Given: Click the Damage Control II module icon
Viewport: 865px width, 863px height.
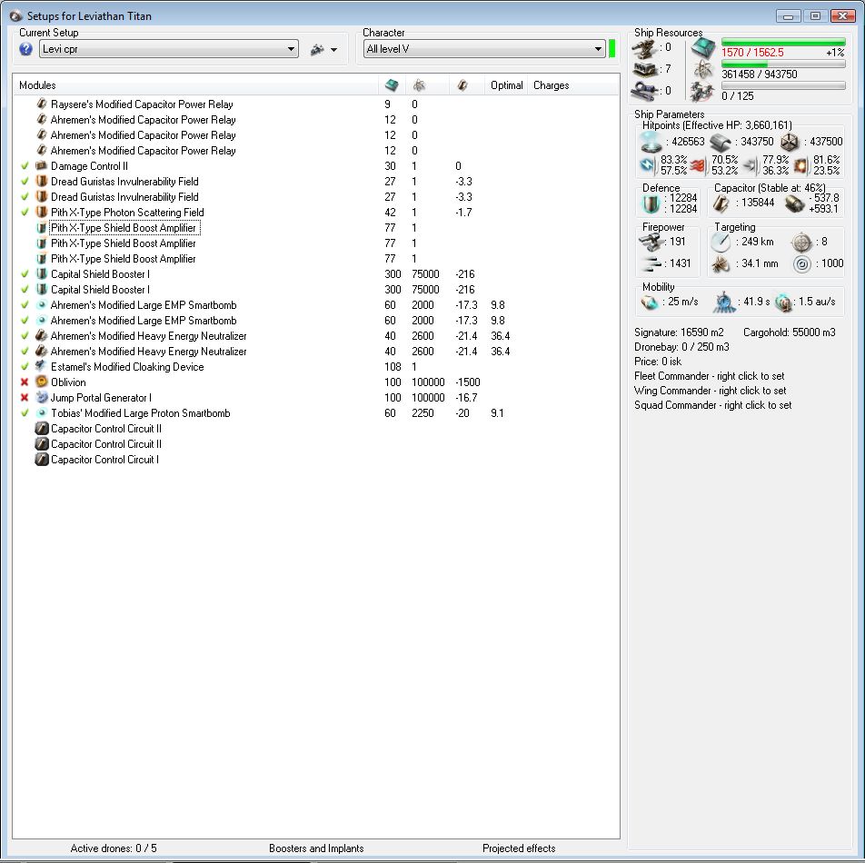Looking at the screenshot, I should 42,165.
